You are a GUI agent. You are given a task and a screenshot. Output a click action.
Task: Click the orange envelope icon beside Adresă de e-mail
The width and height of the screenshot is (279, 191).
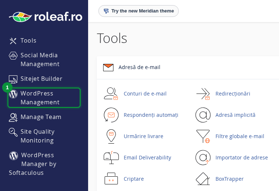(108, 68)
